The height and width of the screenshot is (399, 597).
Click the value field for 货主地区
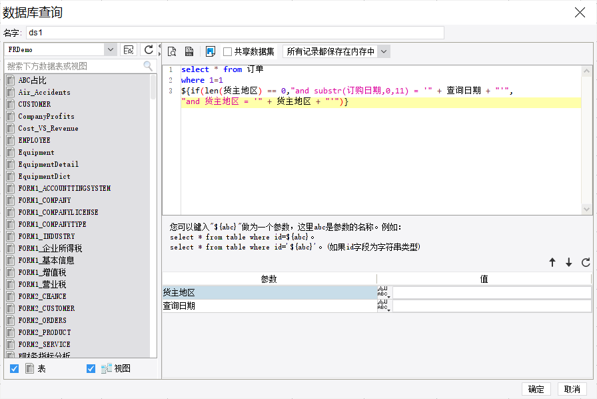tap(492, 292)
